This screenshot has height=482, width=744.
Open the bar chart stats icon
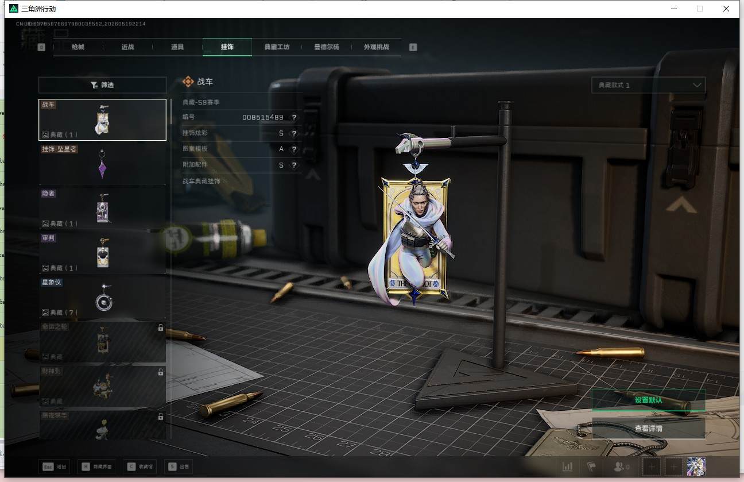[x=568, y=466]
